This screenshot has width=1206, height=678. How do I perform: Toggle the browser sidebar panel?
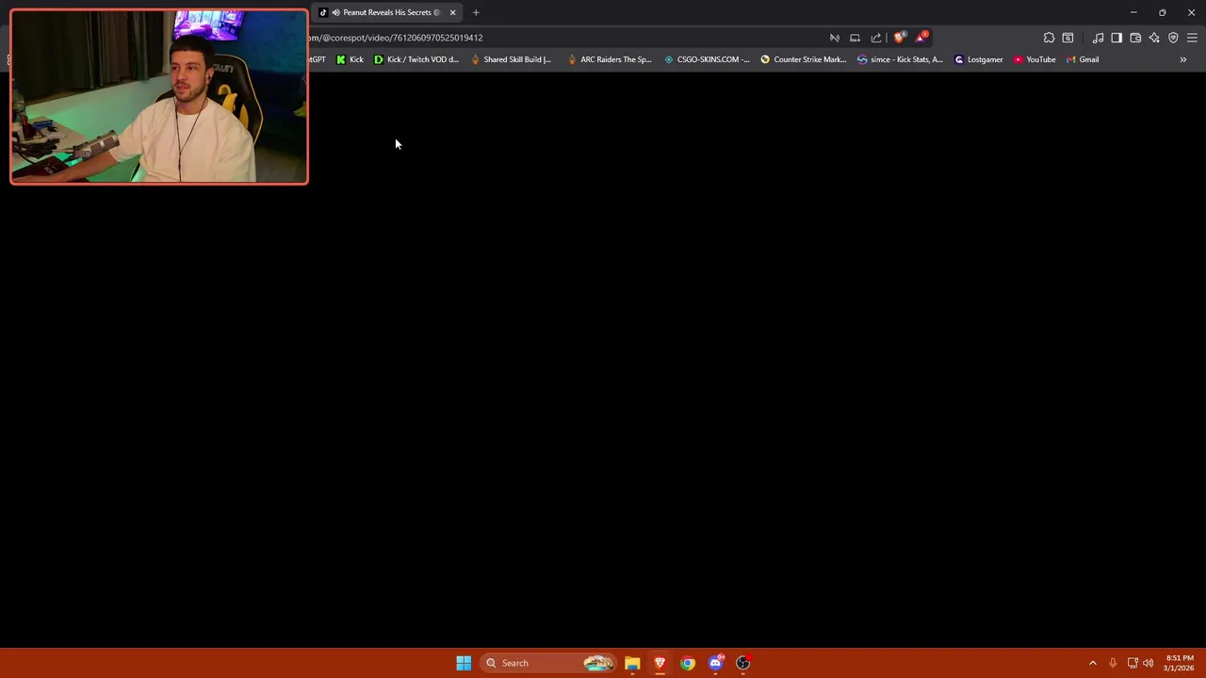click(x=1116, y=38)
